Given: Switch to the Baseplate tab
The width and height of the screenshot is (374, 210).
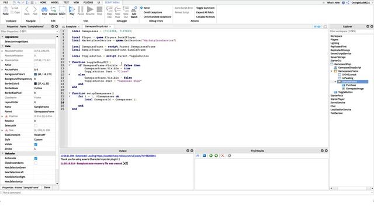Looking at the screenshot, I should pyautogui.click(x=71, y=27).
